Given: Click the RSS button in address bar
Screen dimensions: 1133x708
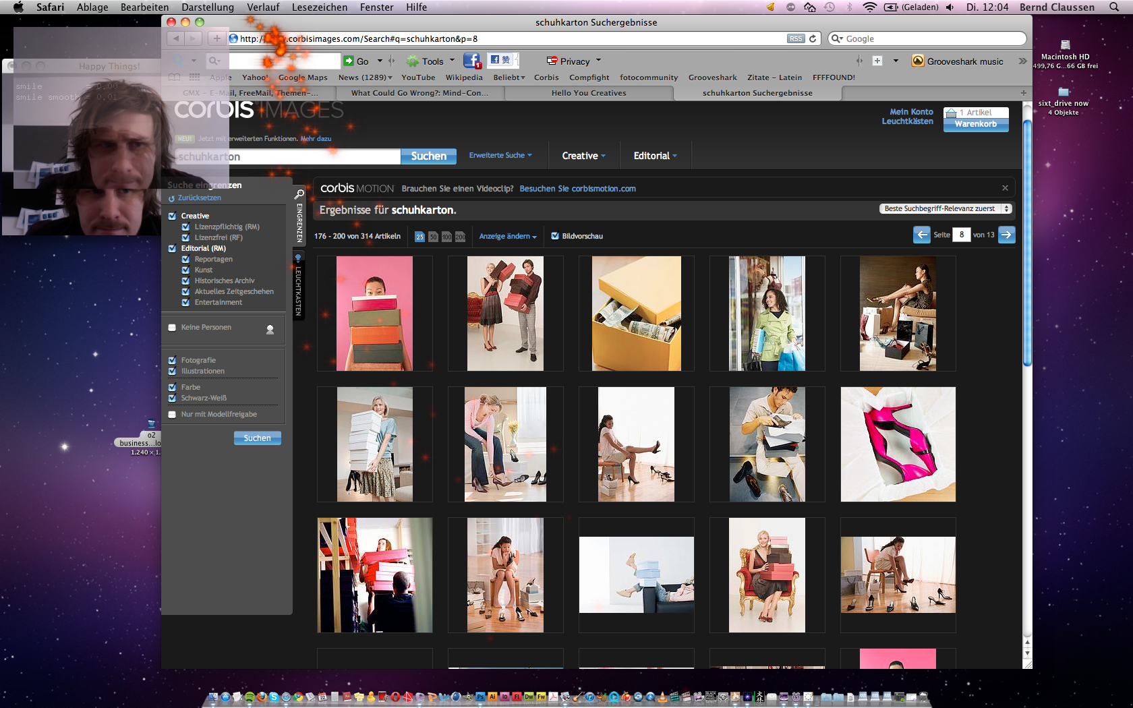Looking at the screenshot, I should (796, 38).
